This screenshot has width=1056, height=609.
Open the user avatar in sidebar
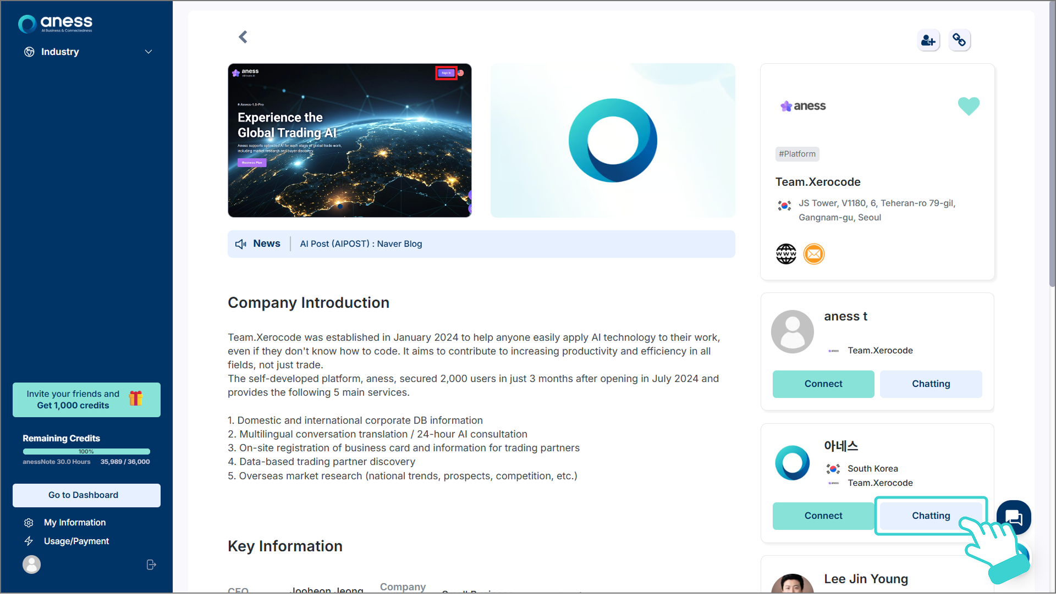click(x=31, y=564)
